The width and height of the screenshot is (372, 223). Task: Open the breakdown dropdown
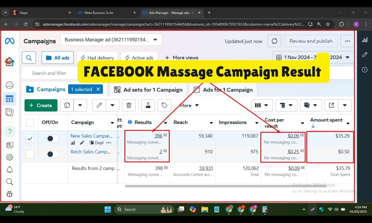[x=286, y=105]
